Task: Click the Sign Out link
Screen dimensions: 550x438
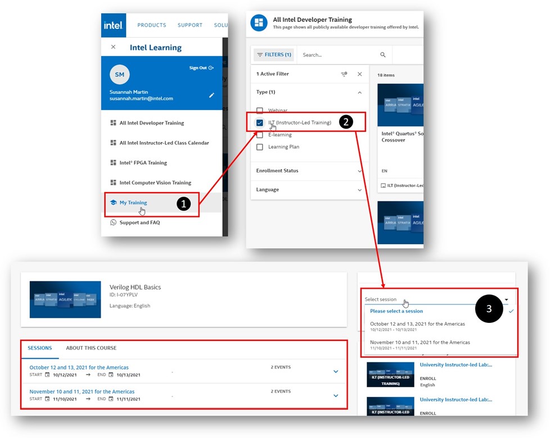Action: (201, 68)
